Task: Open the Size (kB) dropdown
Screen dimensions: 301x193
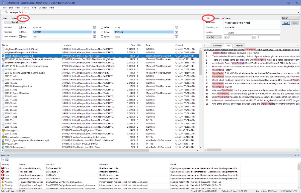Action: pos(214,37)
